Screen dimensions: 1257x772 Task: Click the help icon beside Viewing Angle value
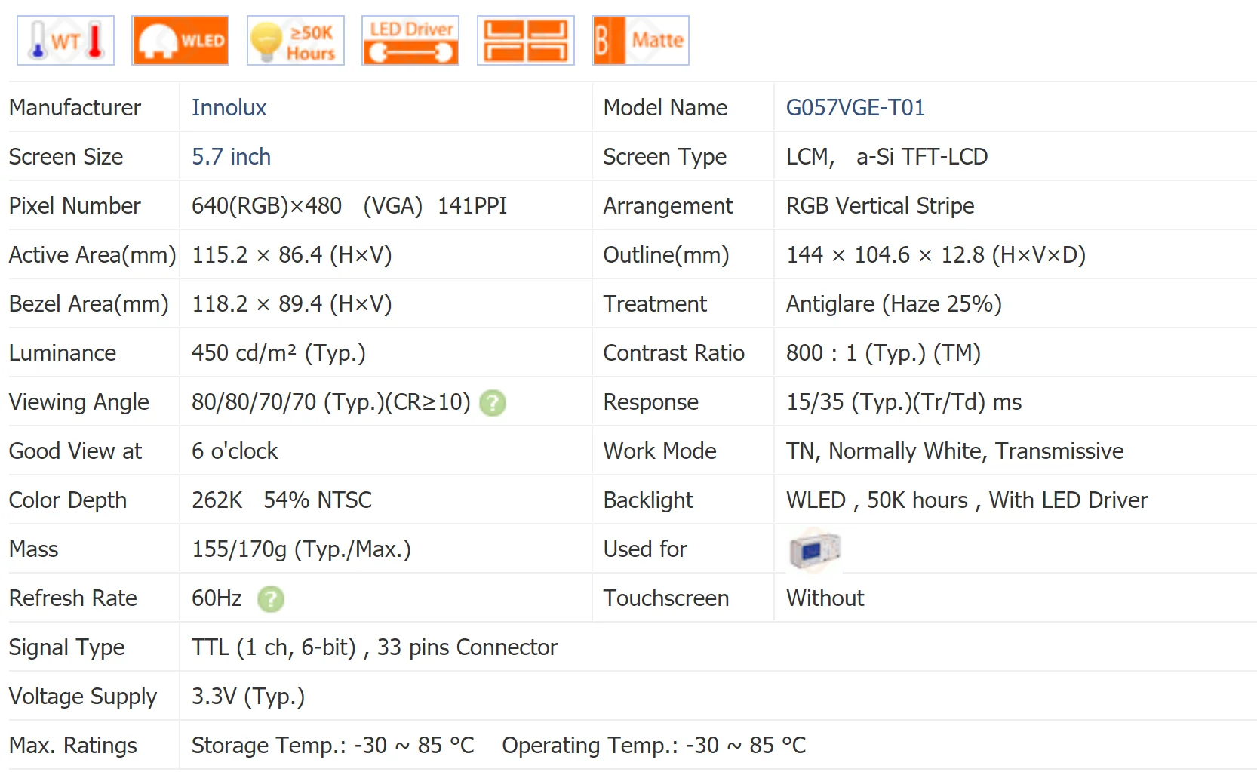click(x=493, y=403)
